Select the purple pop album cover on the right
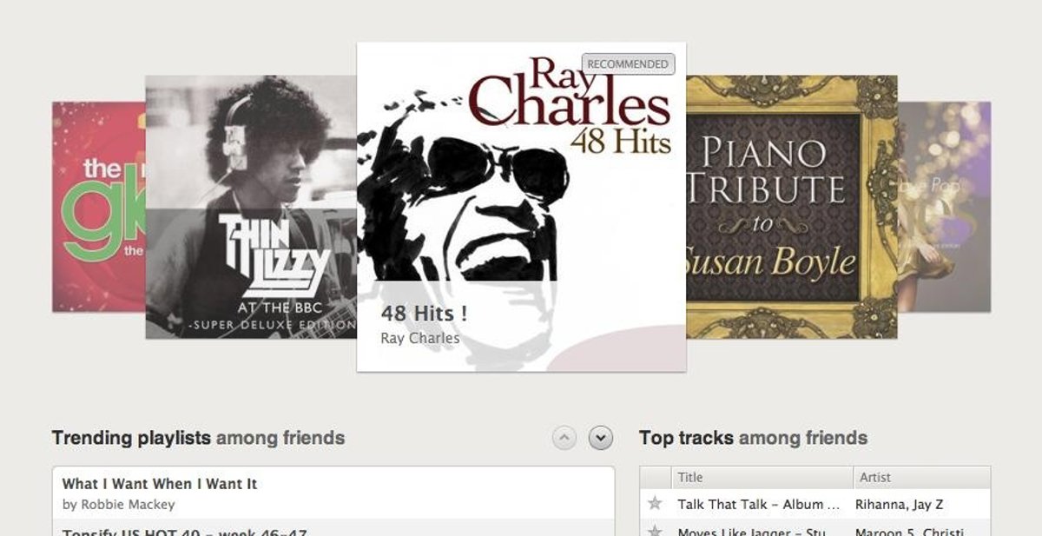 [944, 207]
